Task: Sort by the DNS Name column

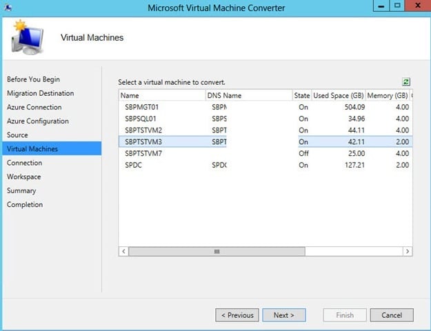Action: coord(249,95)
